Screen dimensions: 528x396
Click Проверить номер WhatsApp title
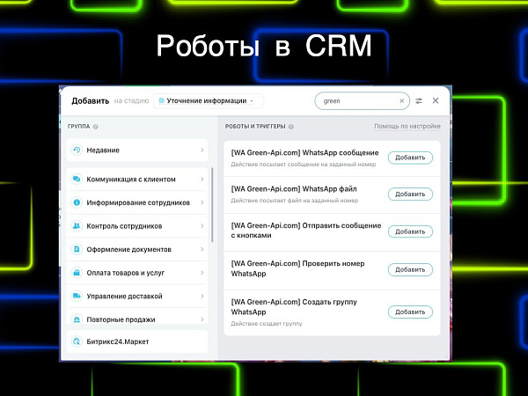coord(297,268)
